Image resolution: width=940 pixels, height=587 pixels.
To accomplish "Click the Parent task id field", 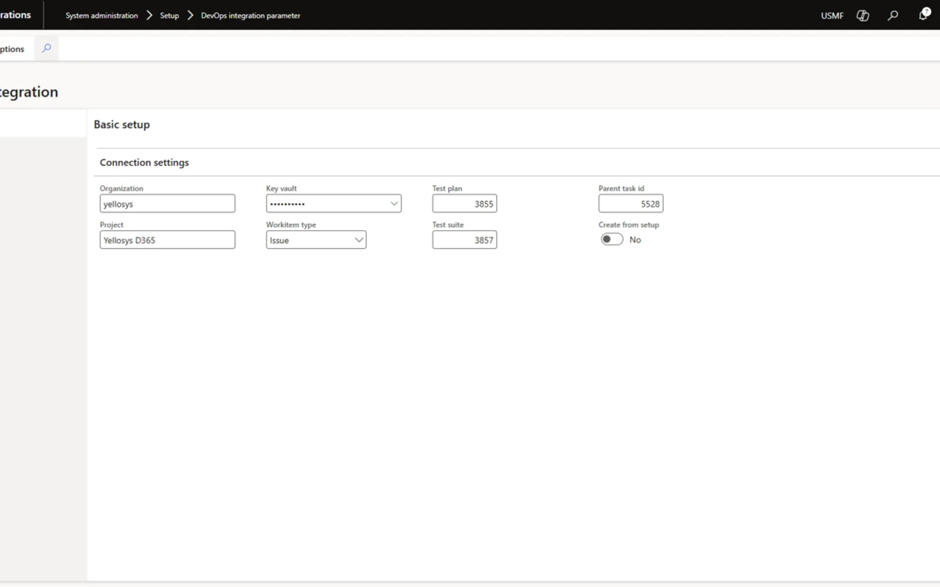I will [x=631, y=204].
